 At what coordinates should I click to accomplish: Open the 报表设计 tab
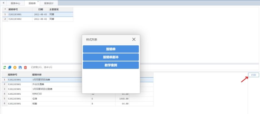(49, 3)
